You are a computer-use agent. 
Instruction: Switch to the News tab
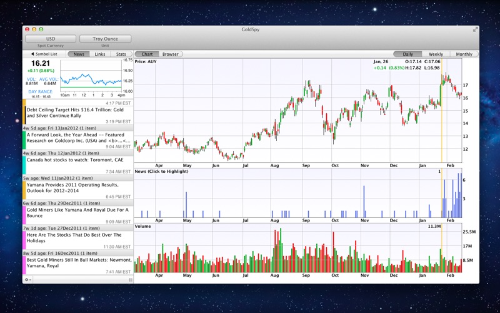click(79, 54)
